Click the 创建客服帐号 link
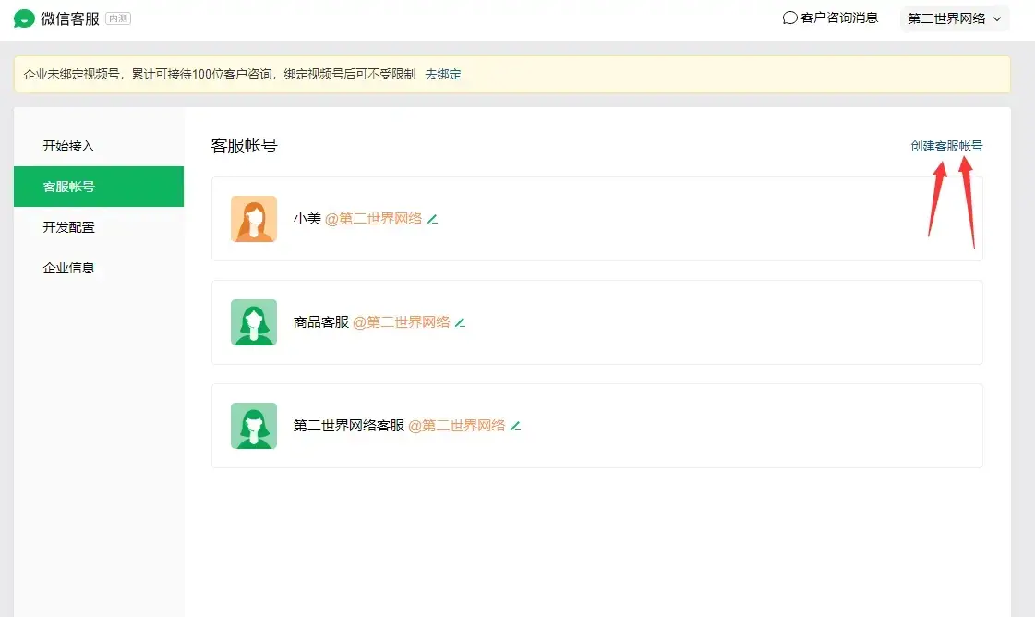Viewport: 1035px width, 617px height. click(x=946, y=146)
